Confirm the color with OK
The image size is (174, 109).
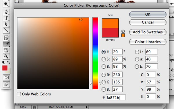148,15
